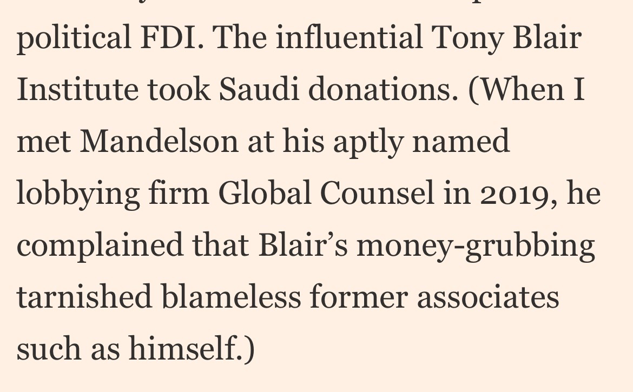
Task: Click the word "complained"
Action: click(x=100, y=245)
